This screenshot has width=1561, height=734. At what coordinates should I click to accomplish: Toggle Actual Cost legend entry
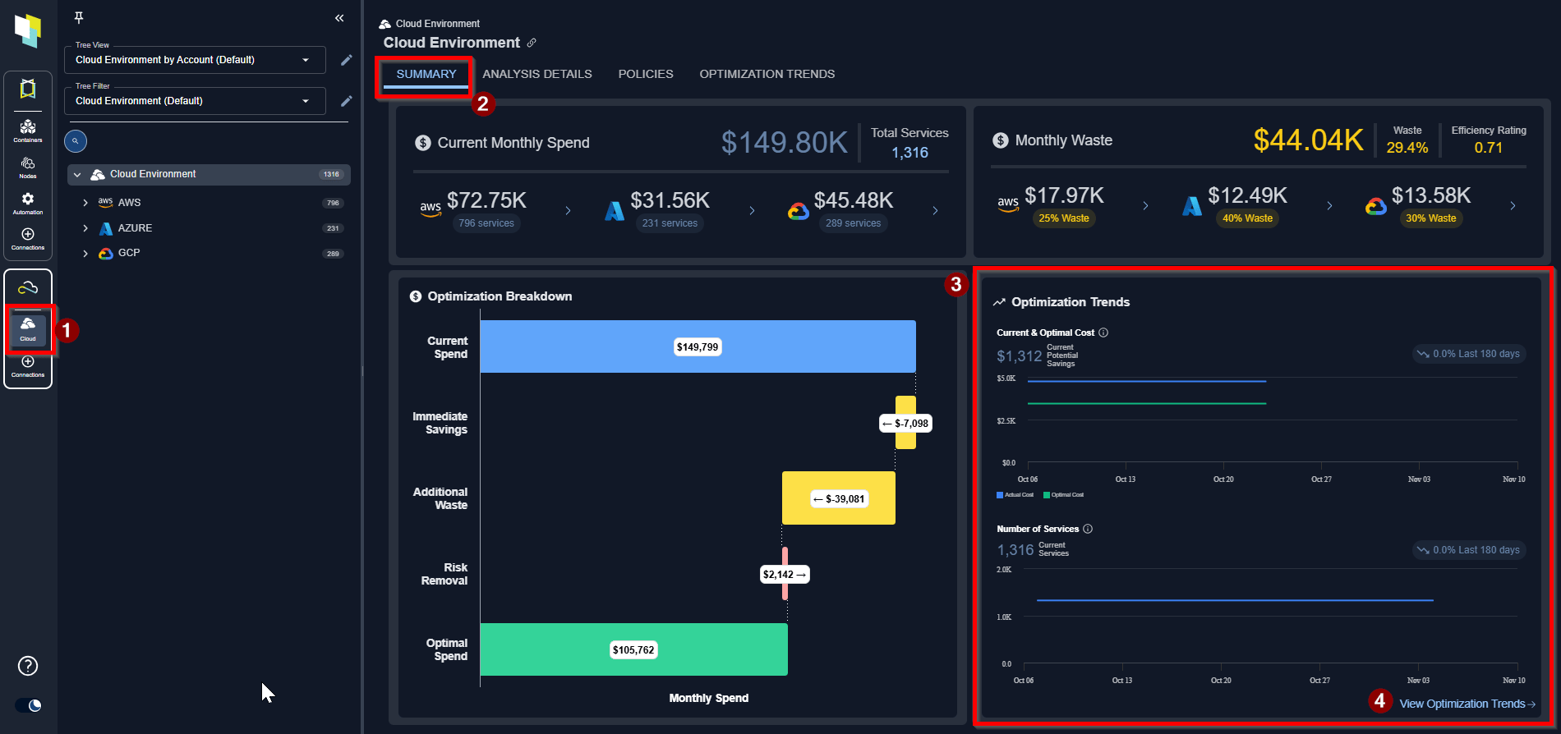coord(1015,495)
